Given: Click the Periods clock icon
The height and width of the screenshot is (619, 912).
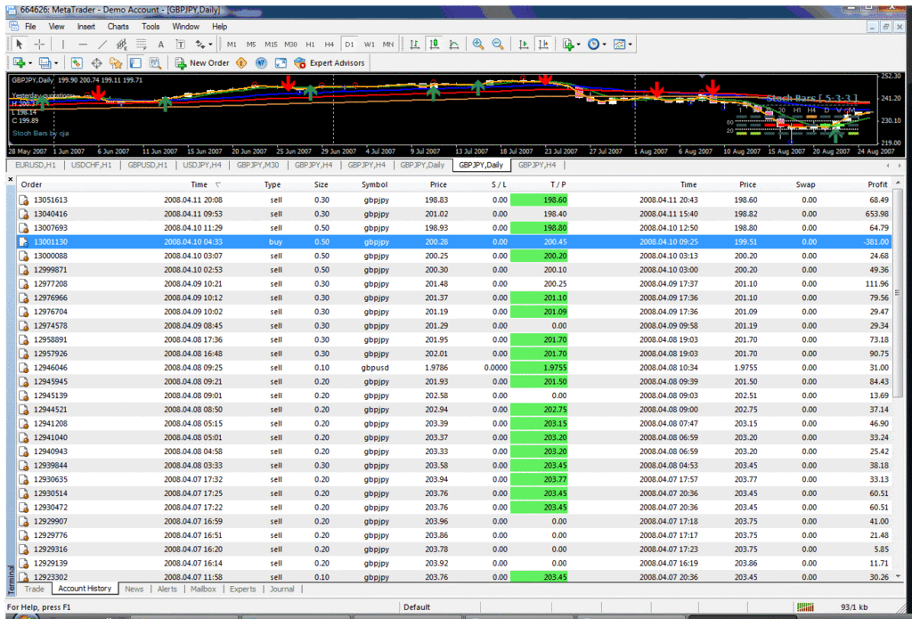Looking at the screenshot, I should (593, 45).
